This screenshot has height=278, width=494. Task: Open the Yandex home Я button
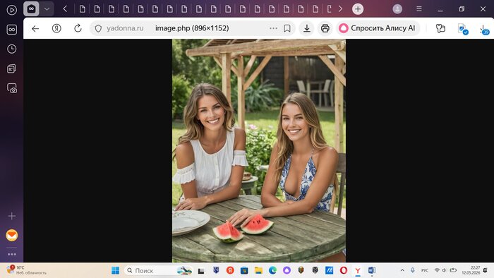(x=56, y=28)
